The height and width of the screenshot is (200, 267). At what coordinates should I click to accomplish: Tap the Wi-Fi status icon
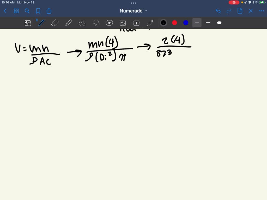(x=250, y=3)
